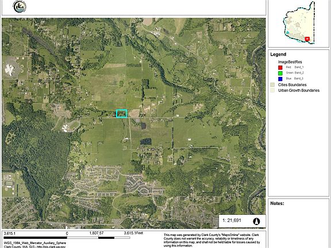Screen dimensions: 331x248
Task: Click the north arrow compass icon
Action: pyautogui.click(x=256, y=221)
